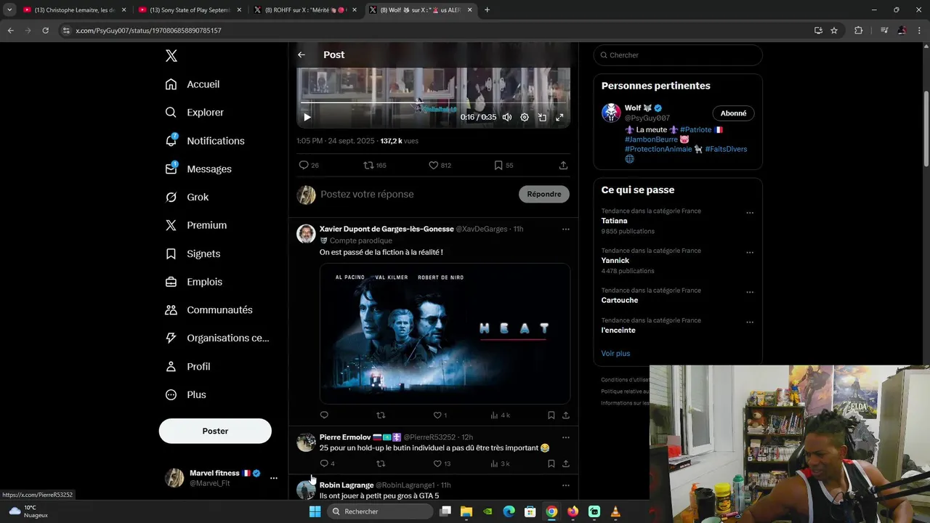Open Marvel fitness account options menu
Viewport: 930px width, 523px height.
click(x=273, y=478)
